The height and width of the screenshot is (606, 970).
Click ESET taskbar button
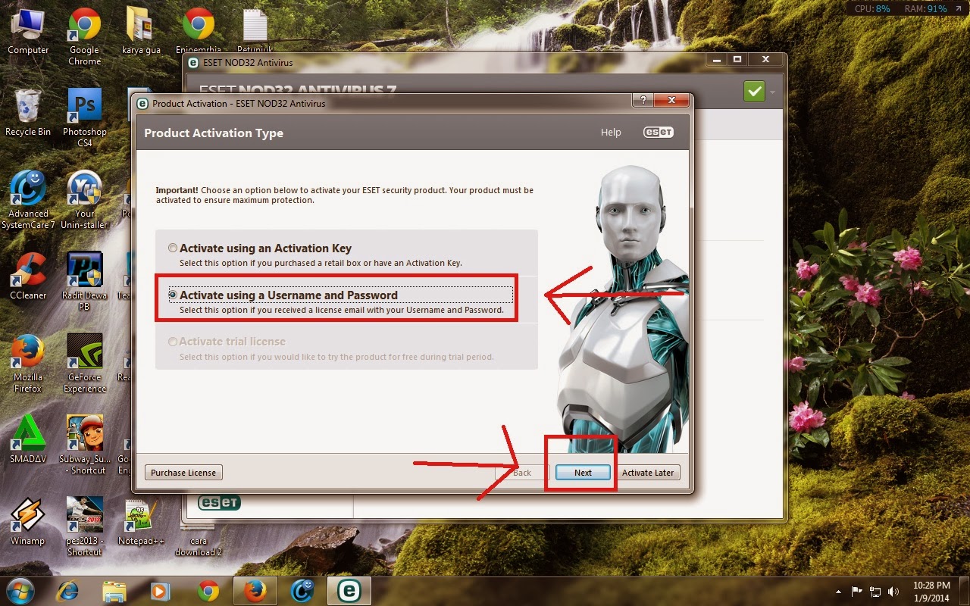pos(349,591)
